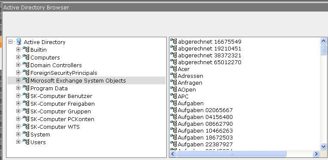Screen dimensions: 328x160
Task: Expand the SK-Computer PCKonten node
Action: coord(18,119)
